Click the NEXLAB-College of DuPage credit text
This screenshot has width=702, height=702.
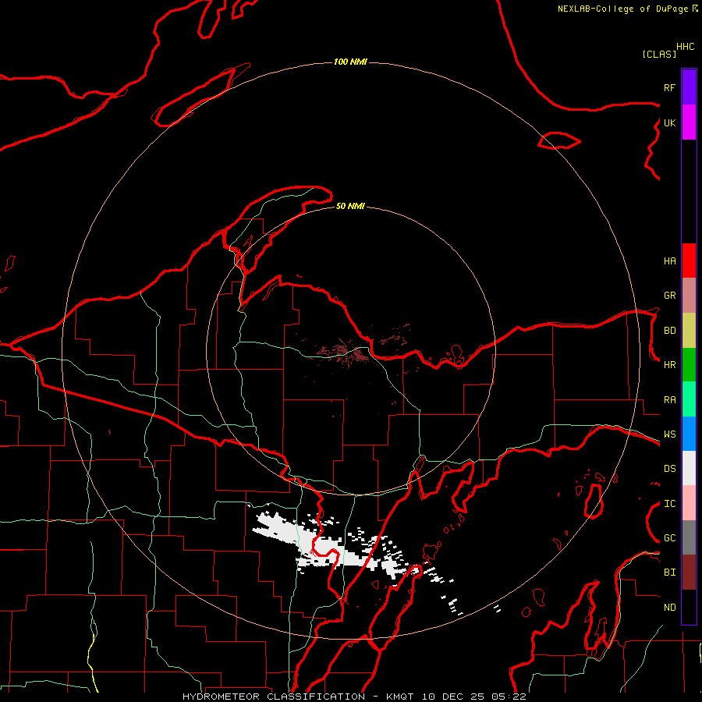click(x=622, y=9)
